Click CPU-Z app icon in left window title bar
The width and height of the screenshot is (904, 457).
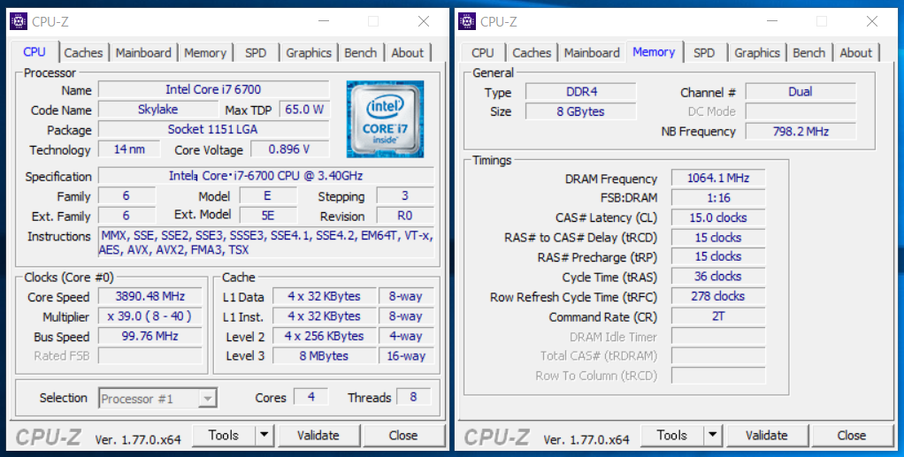(19, 21)
